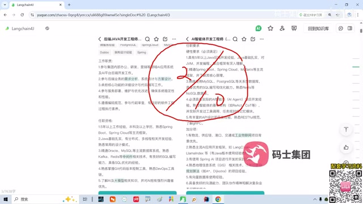Click the highlighted 需求分析 text
This screenshot has height=204, width=363.
tap(131, 79)
